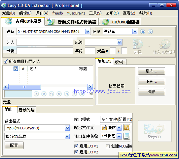
Task: Start playback with the play button
Action: pyautogui.click(x=36, y=94)
